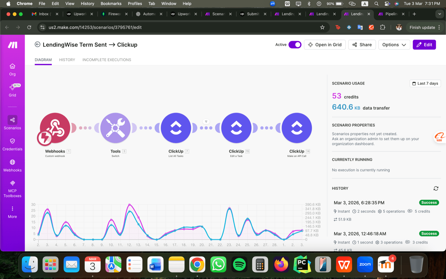Open Spotify from the Dock
This screenshot has height=279, width=446.
pyautogui.click(x=239, y=264)
